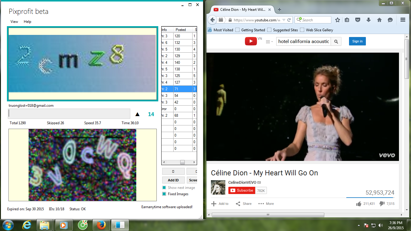Image resolution: width=411 pixels, height=231 pixels.
Task: Open the Web Slice Gallery bookmark
Action: click(317, 30)
